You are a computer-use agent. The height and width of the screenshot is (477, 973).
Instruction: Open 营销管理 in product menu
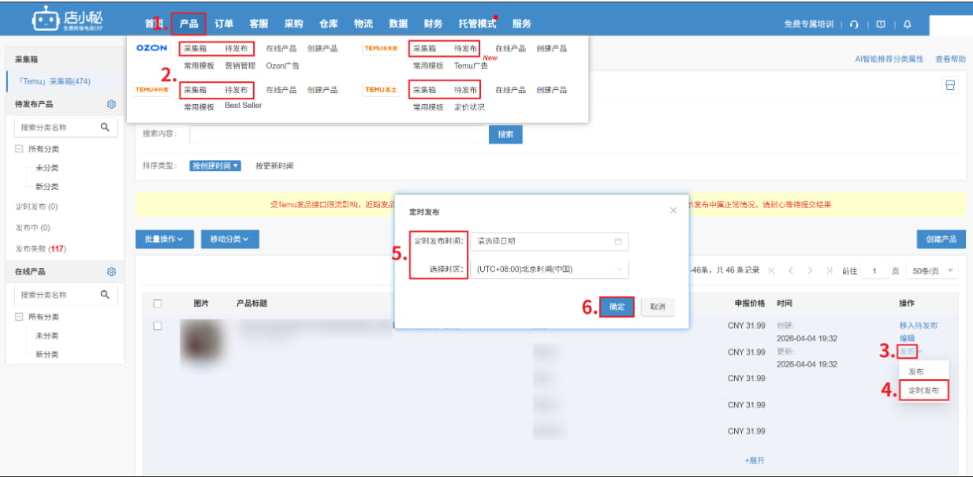click(240, 65)
